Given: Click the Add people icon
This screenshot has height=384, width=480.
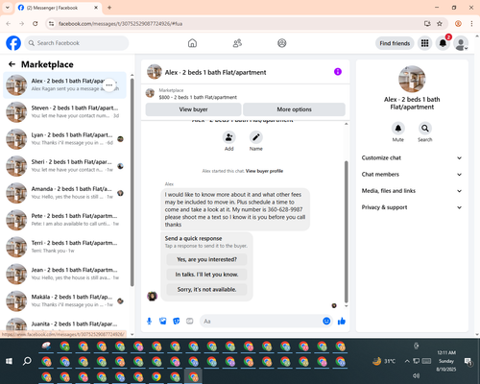Looking at the screenshot, I should 228,137.
